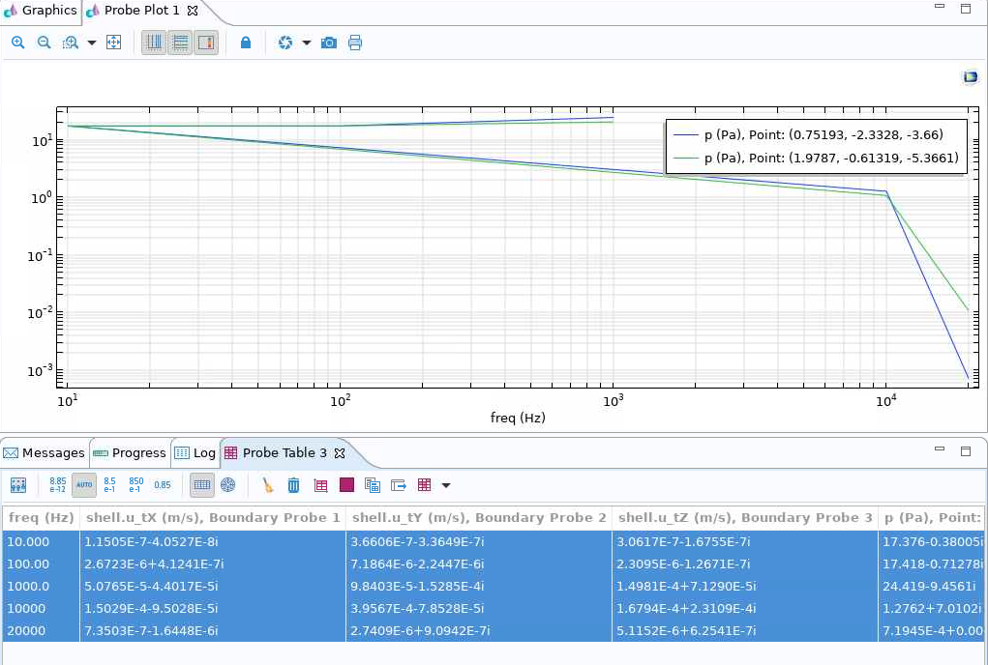Delete the table using the trash icon

(294, 485)
